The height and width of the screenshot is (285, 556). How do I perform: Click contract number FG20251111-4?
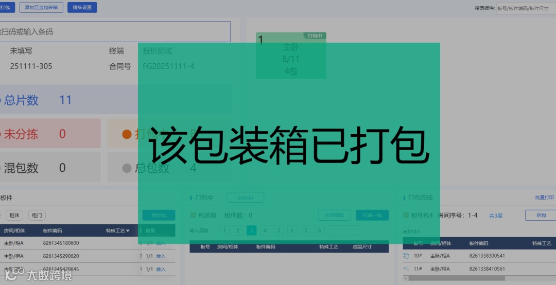[168, 66]
